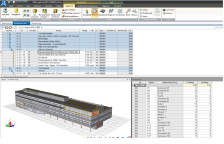Toggle the Raster checkbox
This screenshot has height=144, width=224.
(x=141, y=16)
